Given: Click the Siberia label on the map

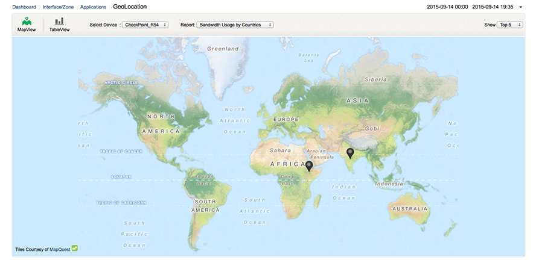Looking at the screenshot, I should (375, 79).
